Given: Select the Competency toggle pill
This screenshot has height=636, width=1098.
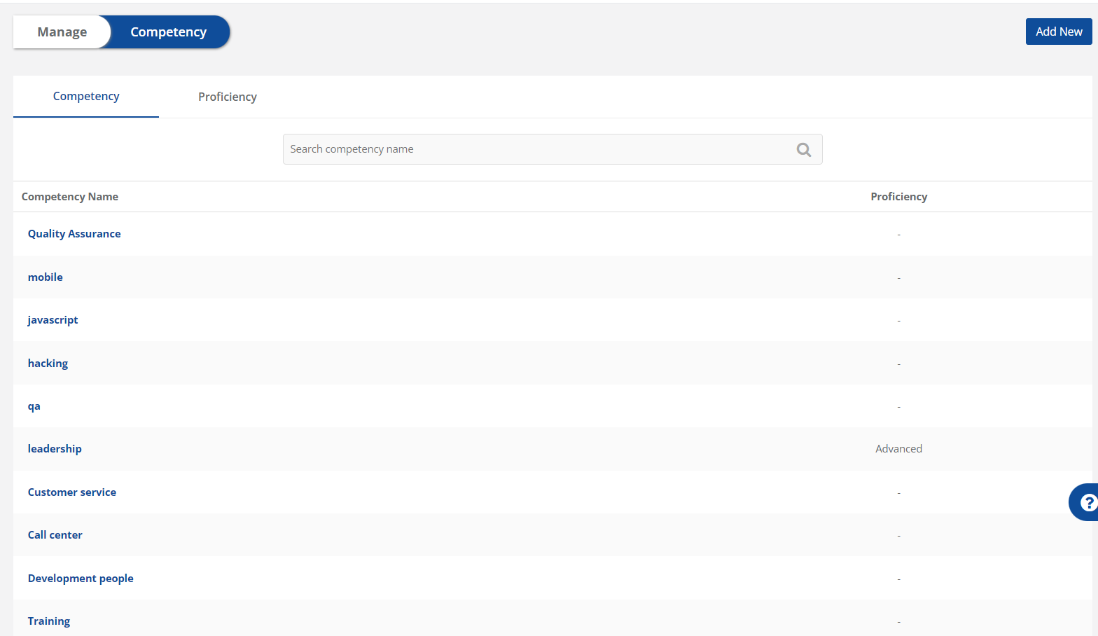Looking at the screenshot, I should point(169,32).
